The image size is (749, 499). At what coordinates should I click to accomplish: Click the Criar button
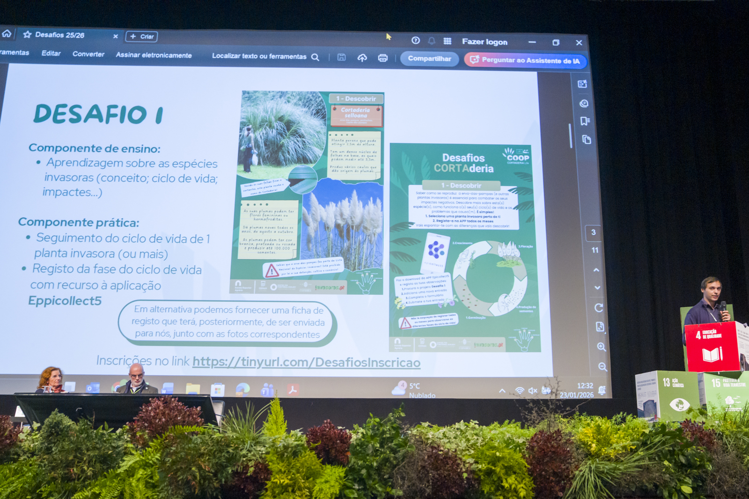pos(141,36)
